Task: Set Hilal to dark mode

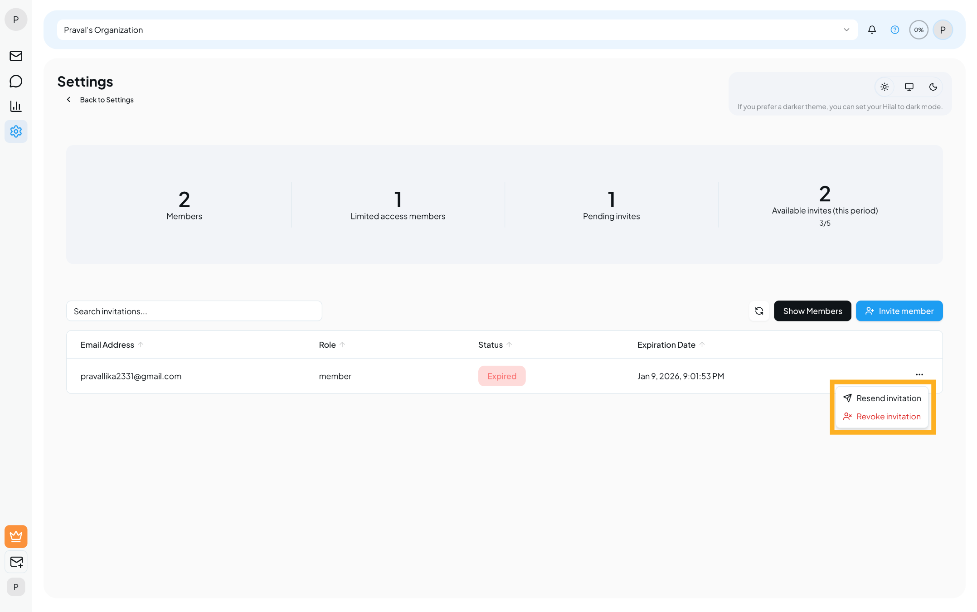Action: tap(933, 87)
